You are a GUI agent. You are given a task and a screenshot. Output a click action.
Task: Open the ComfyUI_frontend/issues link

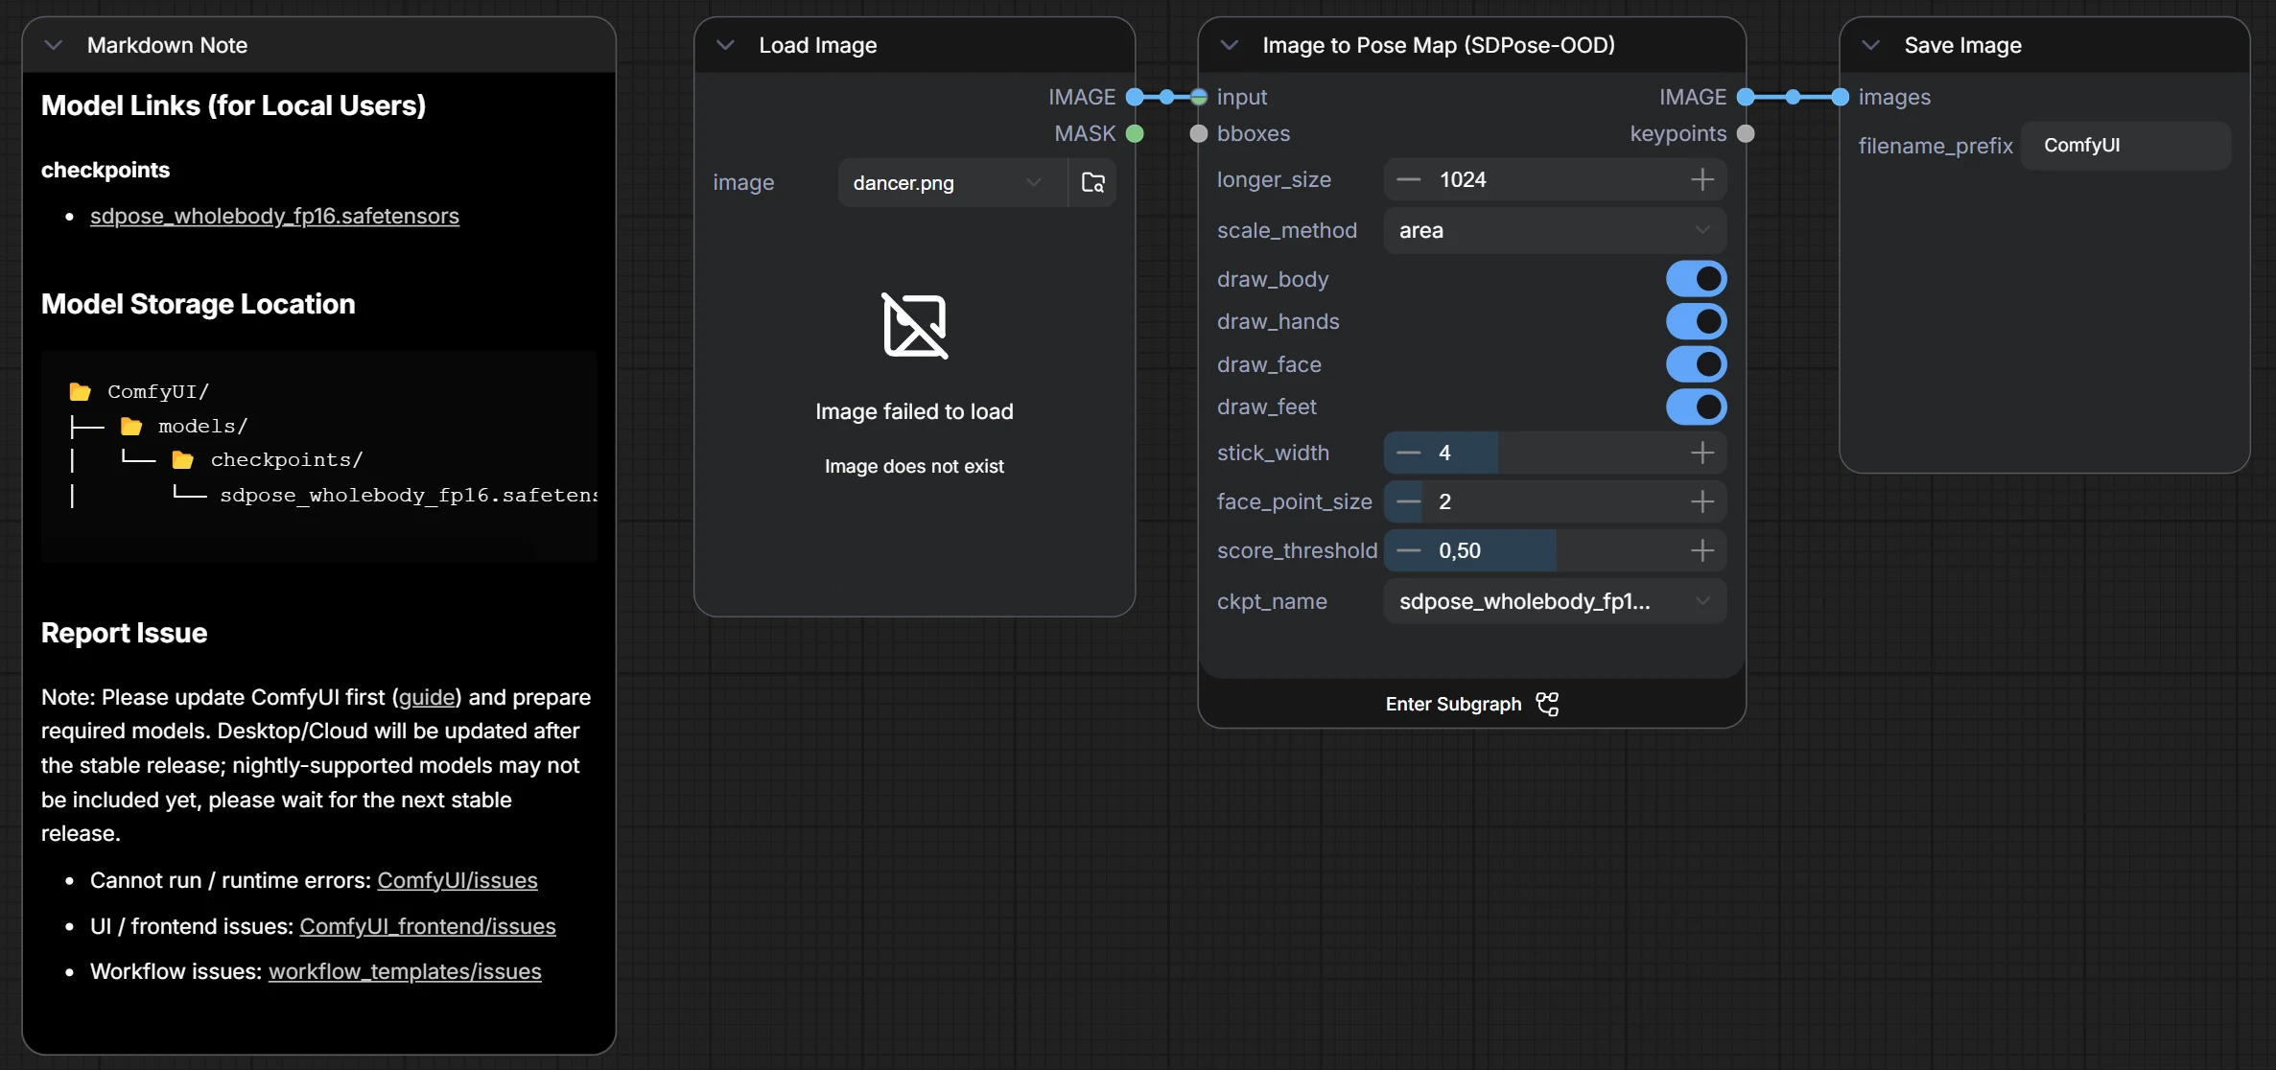pos(428,926)
